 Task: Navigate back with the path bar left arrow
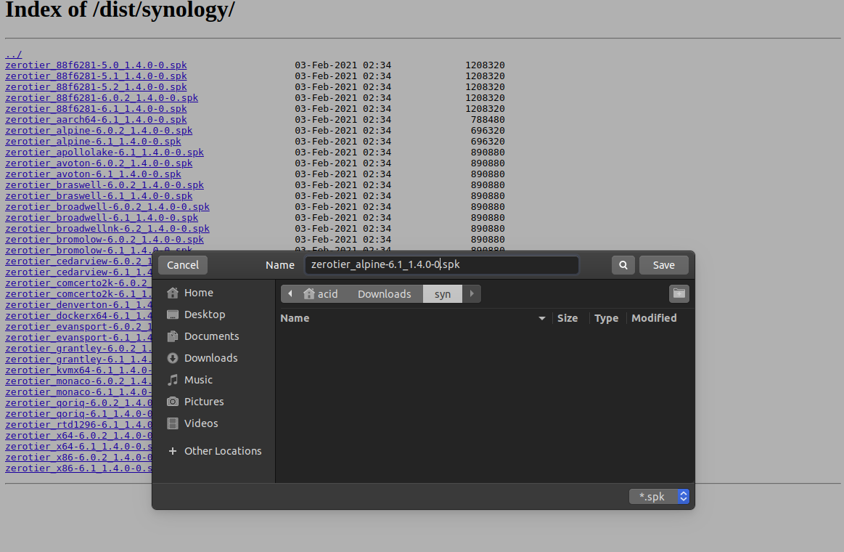pos(290,293)
